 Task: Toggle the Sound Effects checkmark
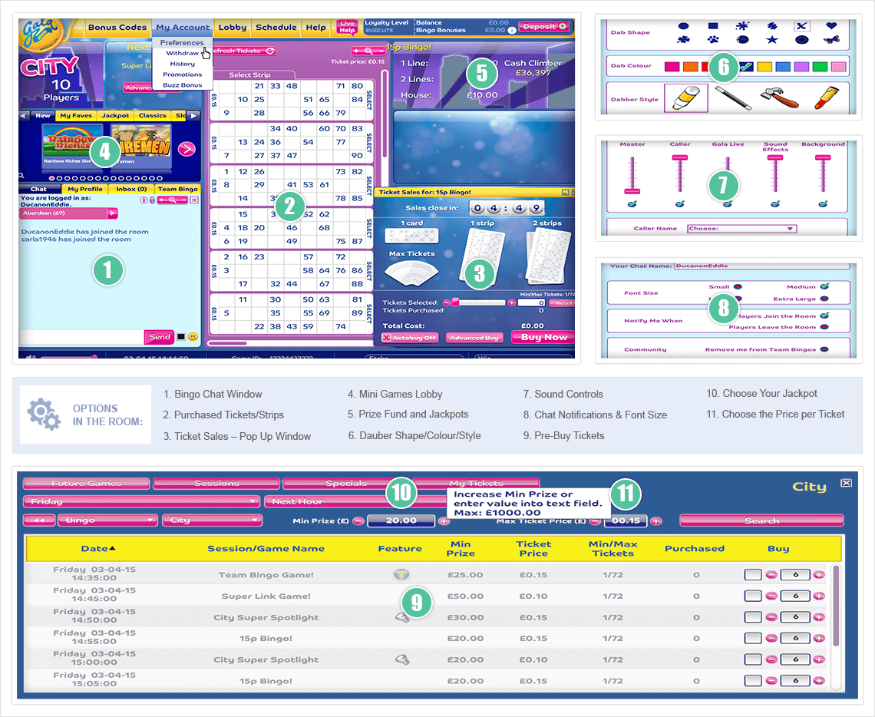(x=775, y=204)
